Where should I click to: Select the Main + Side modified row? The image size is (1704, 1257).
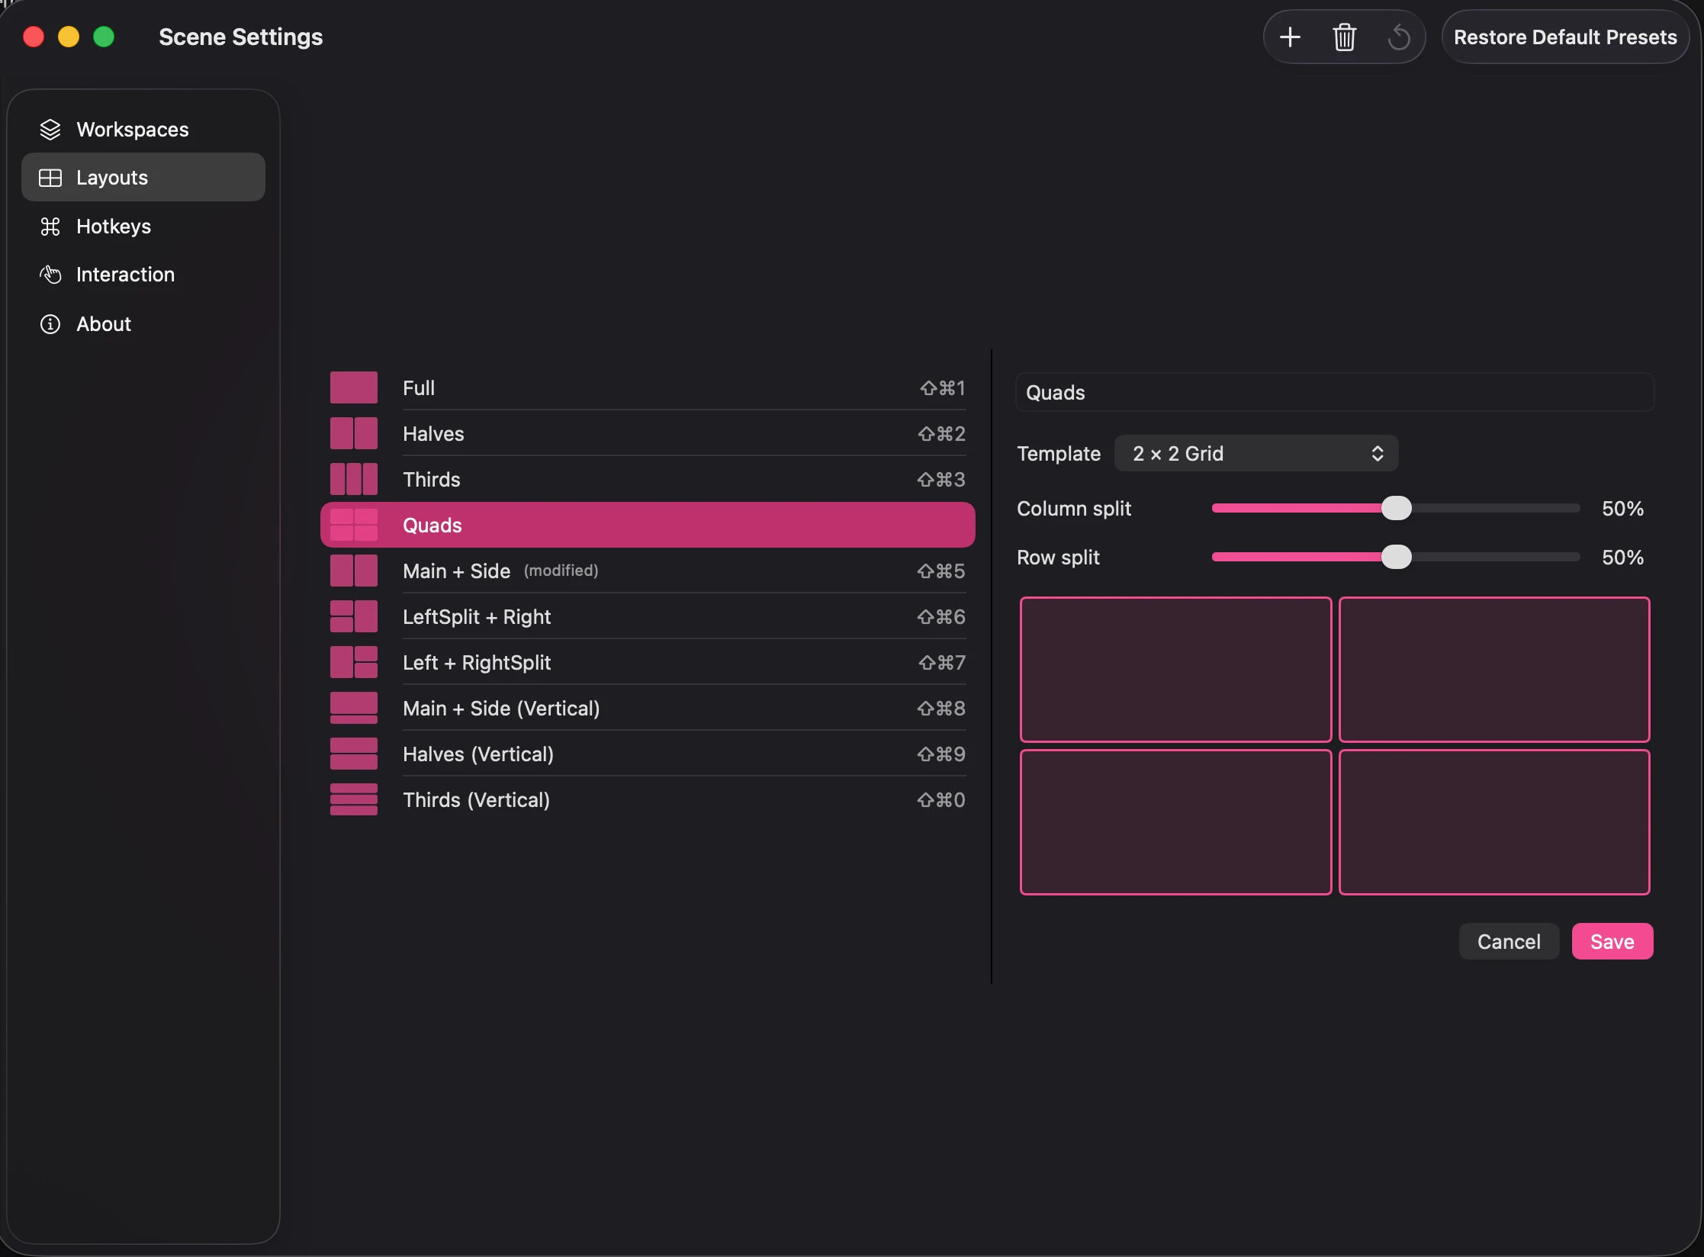648,571
